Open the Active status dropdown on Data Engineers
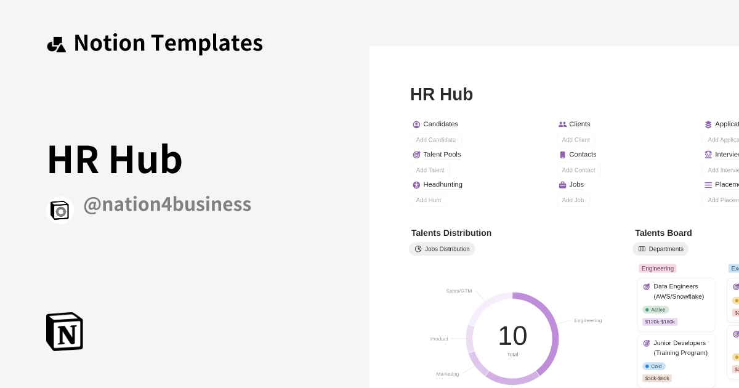This screenshot has height=388, width=739. (x=655, y=309)
